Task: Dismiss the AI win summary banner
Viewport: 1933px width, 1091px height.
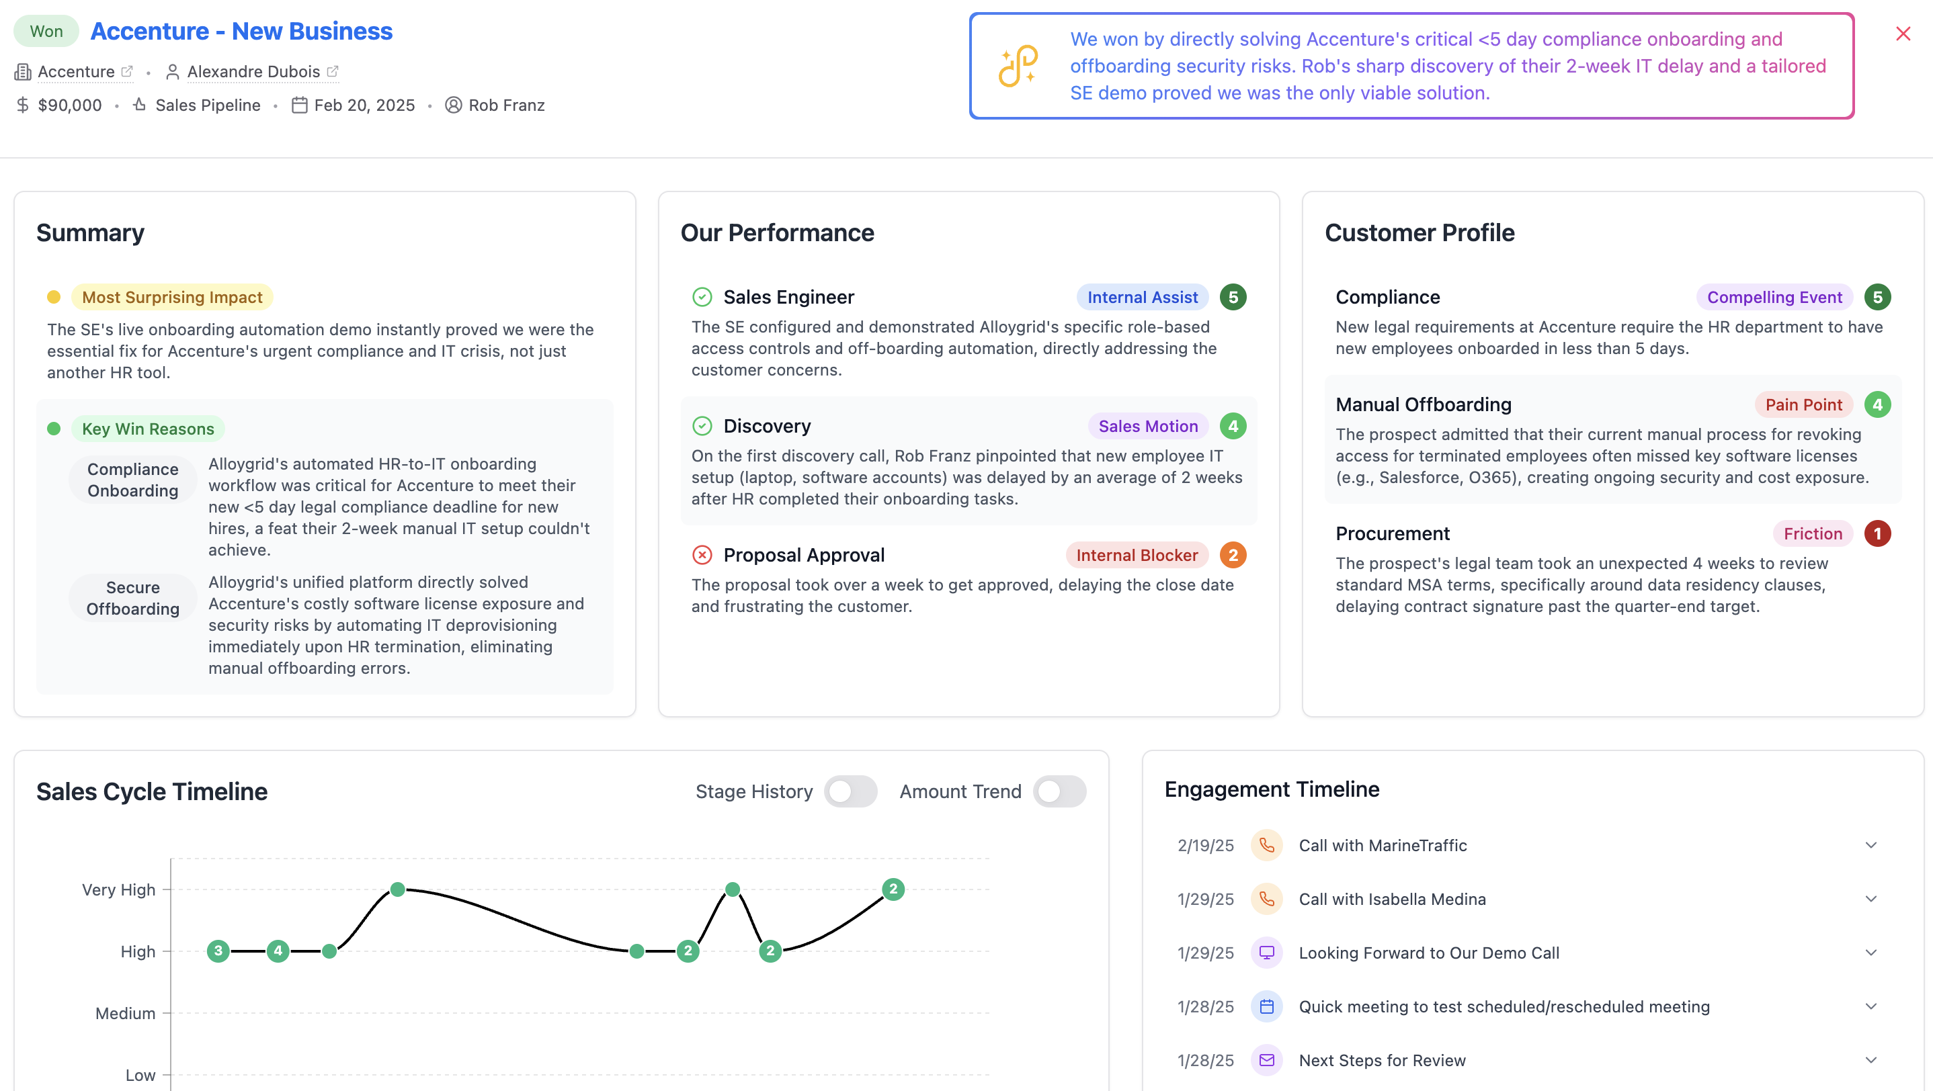Action: 1903,34
